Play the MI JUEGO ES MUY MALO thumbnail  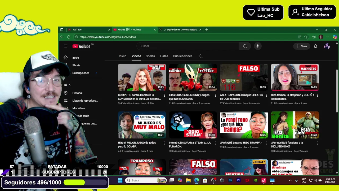click(x=142, y=125)
